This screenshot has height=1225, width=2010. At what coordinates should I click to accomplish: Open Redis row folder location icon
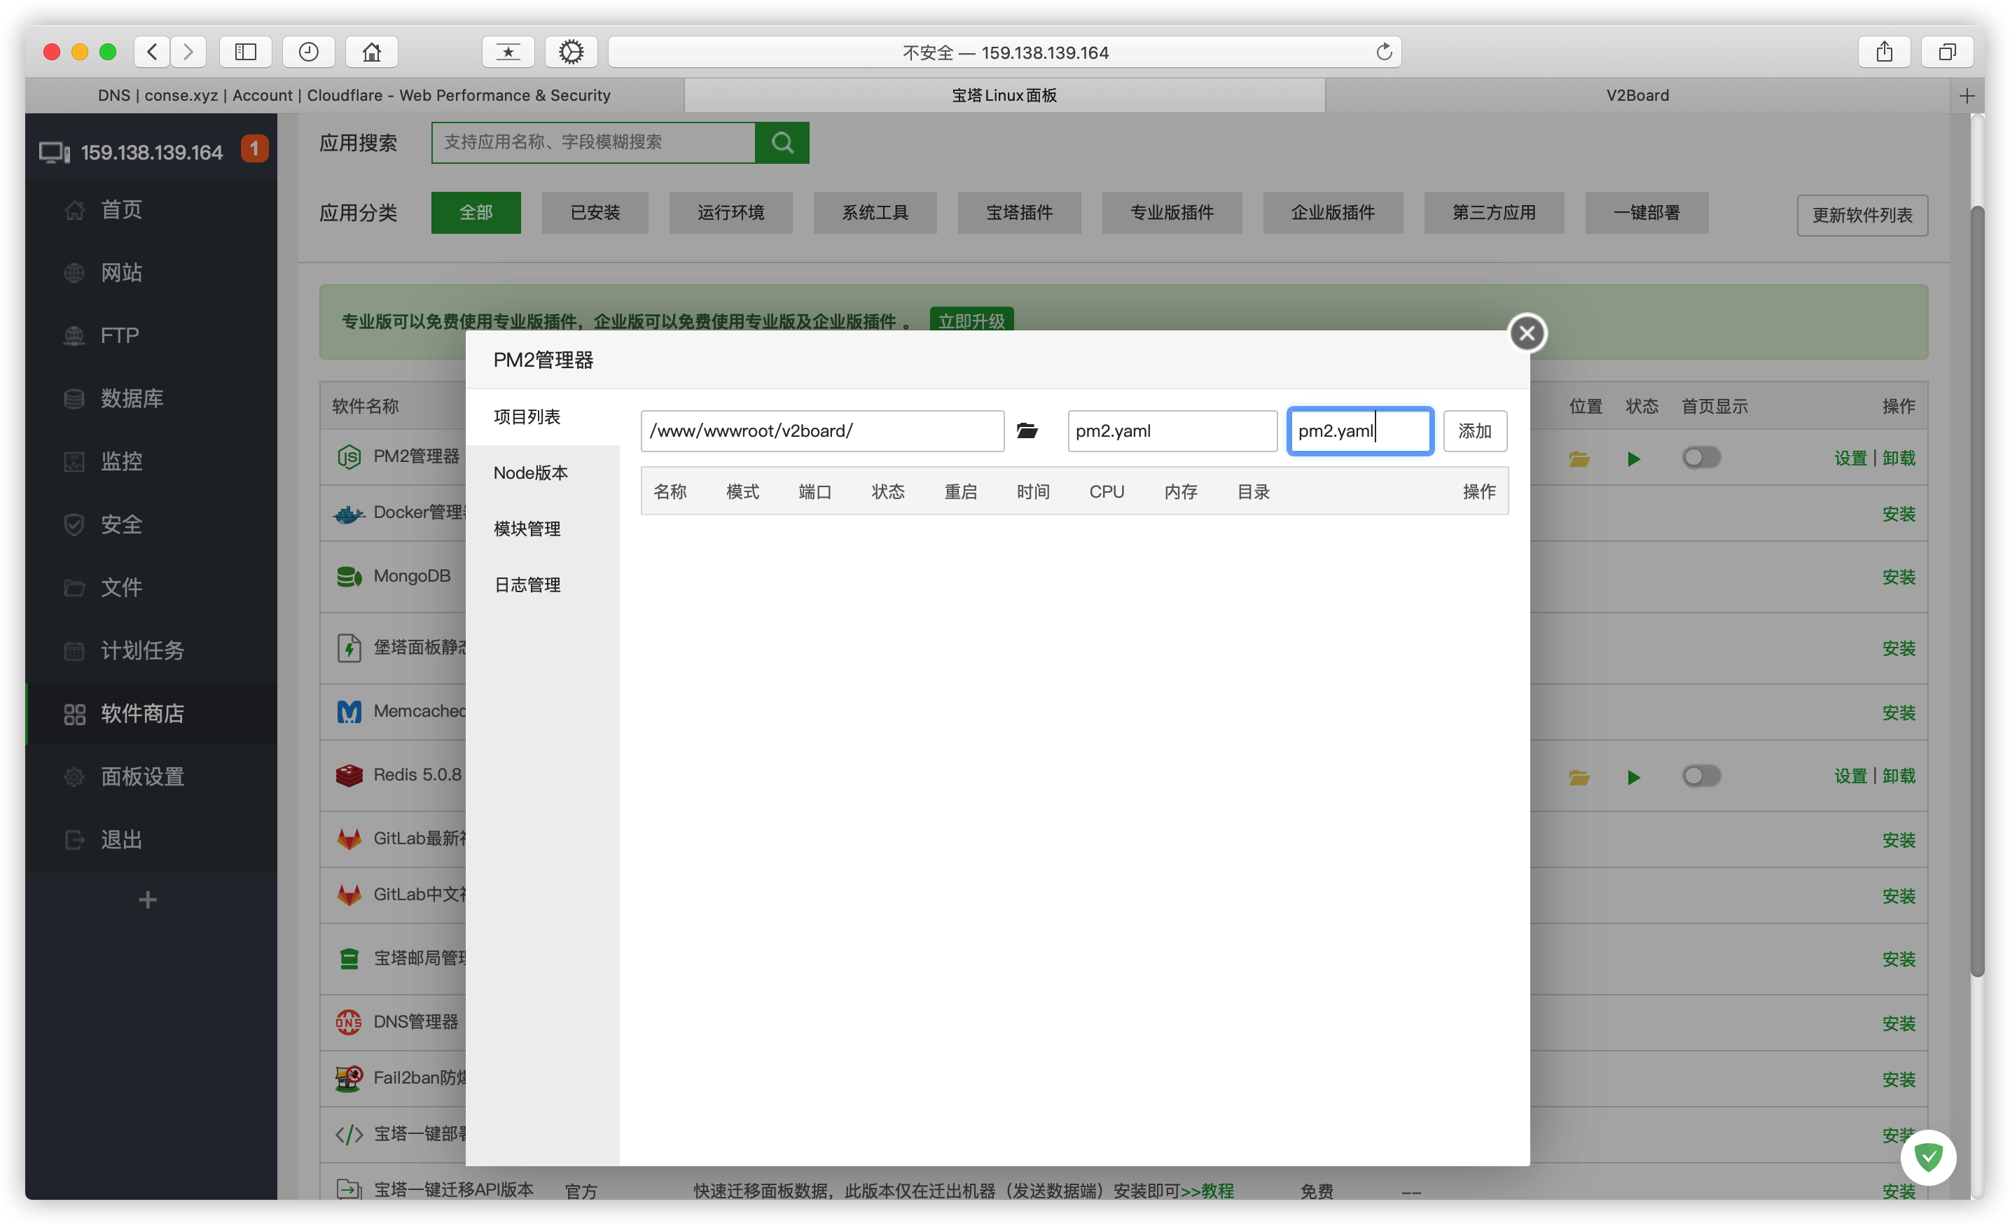(x=1579, y=776)
